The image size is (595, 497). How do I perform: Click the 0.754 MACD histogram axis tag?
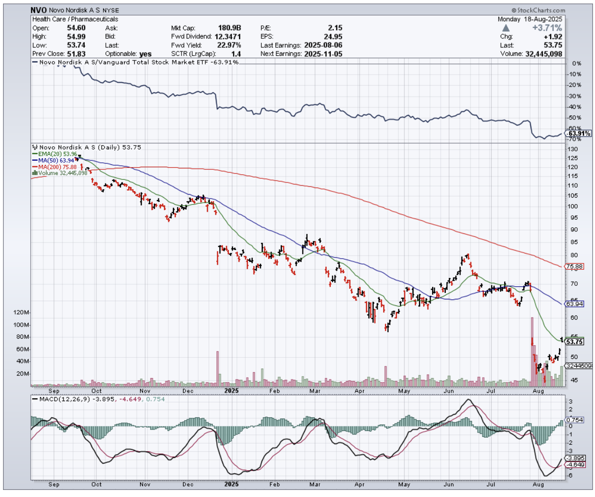(x=575, y=420)
